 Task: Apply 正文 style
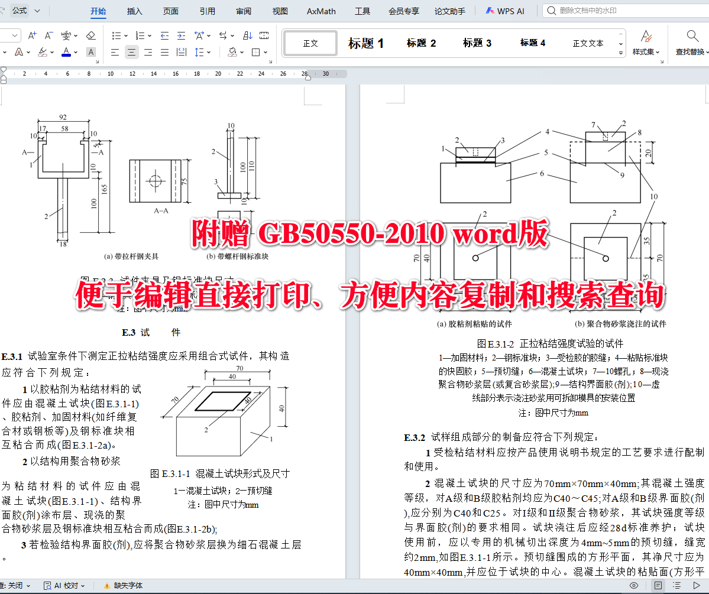coord(310,43)
